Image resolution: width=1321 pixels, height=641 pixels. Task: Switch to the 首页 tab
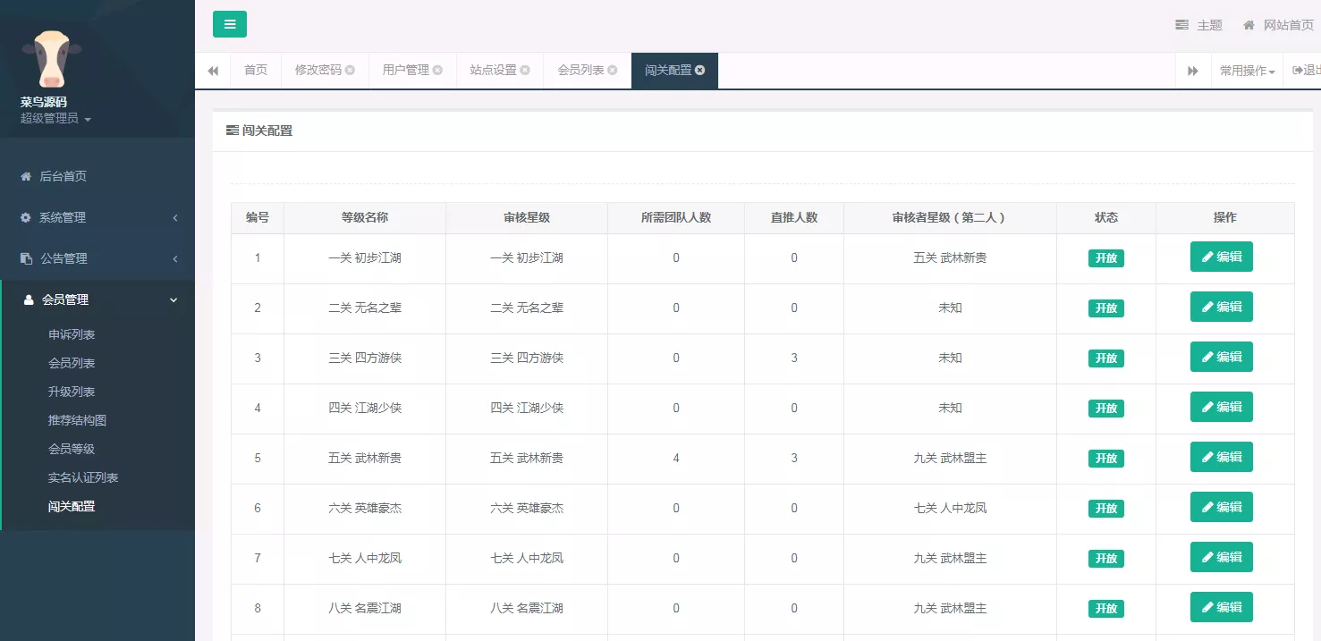(255, 70)
